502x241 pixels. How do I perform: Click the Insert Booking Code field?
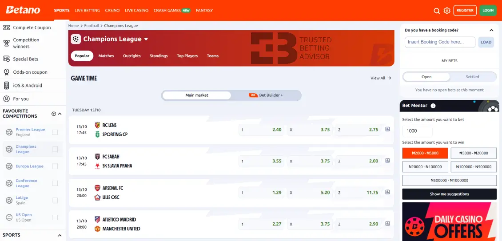pyautogui.click(x=440, y=42)
